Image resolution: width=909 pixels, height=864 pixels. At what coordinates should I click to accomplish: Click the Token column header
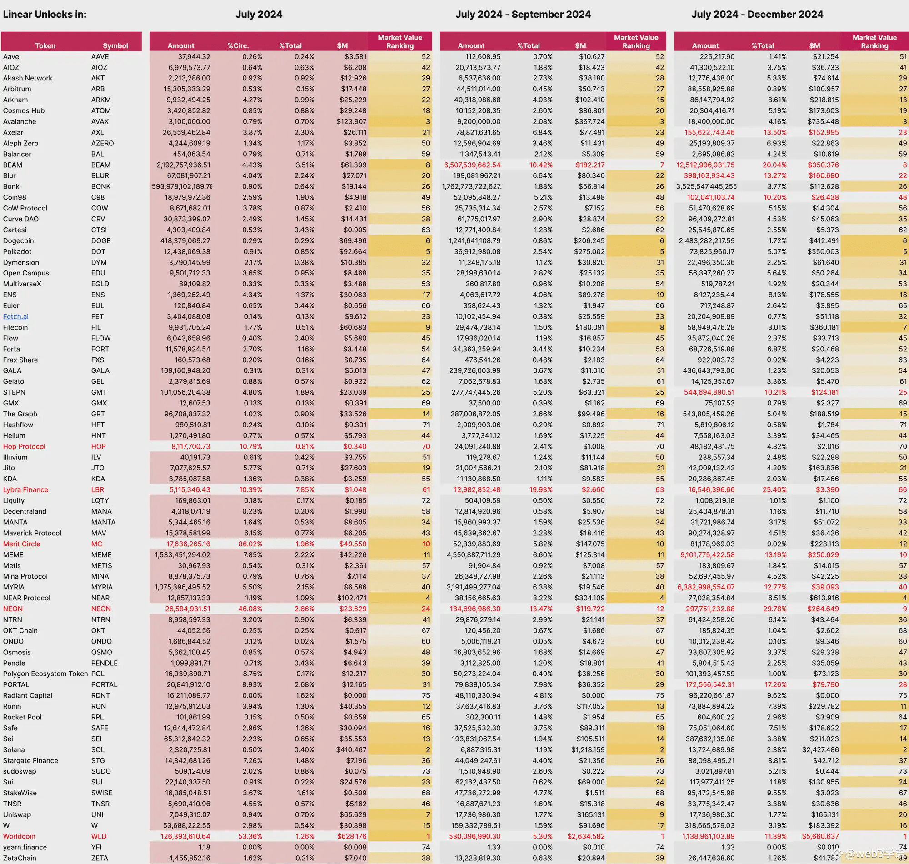(45, 45)
